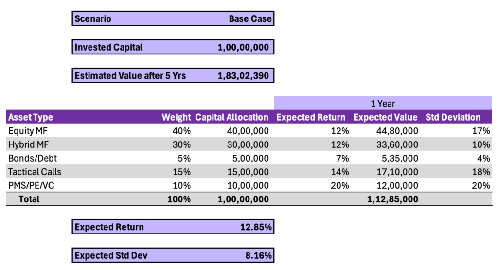Click the Asset Type column header

pos(31,117)
